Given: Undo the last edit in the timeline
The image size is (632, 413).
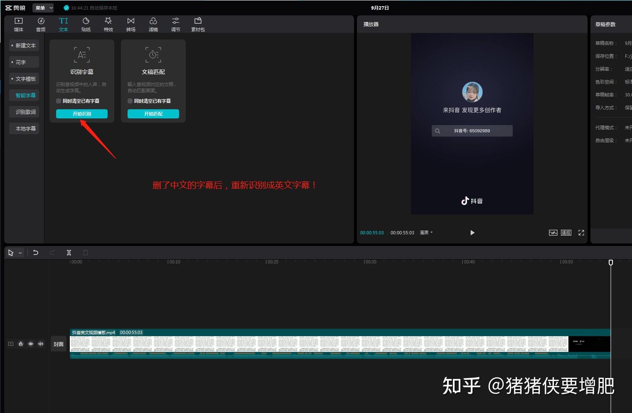Looking at the screenshot, I should [36, 253].
